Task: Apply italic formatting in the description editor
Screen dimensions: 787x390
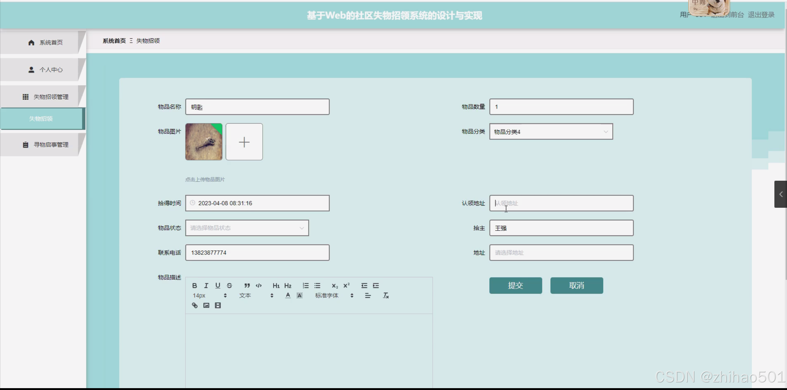Action: click(x=206, y=286)
